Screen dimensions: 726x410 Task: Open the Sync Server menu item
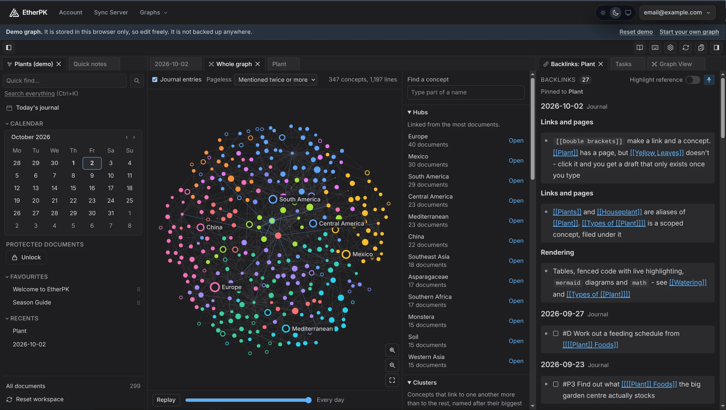pos(111,13)
